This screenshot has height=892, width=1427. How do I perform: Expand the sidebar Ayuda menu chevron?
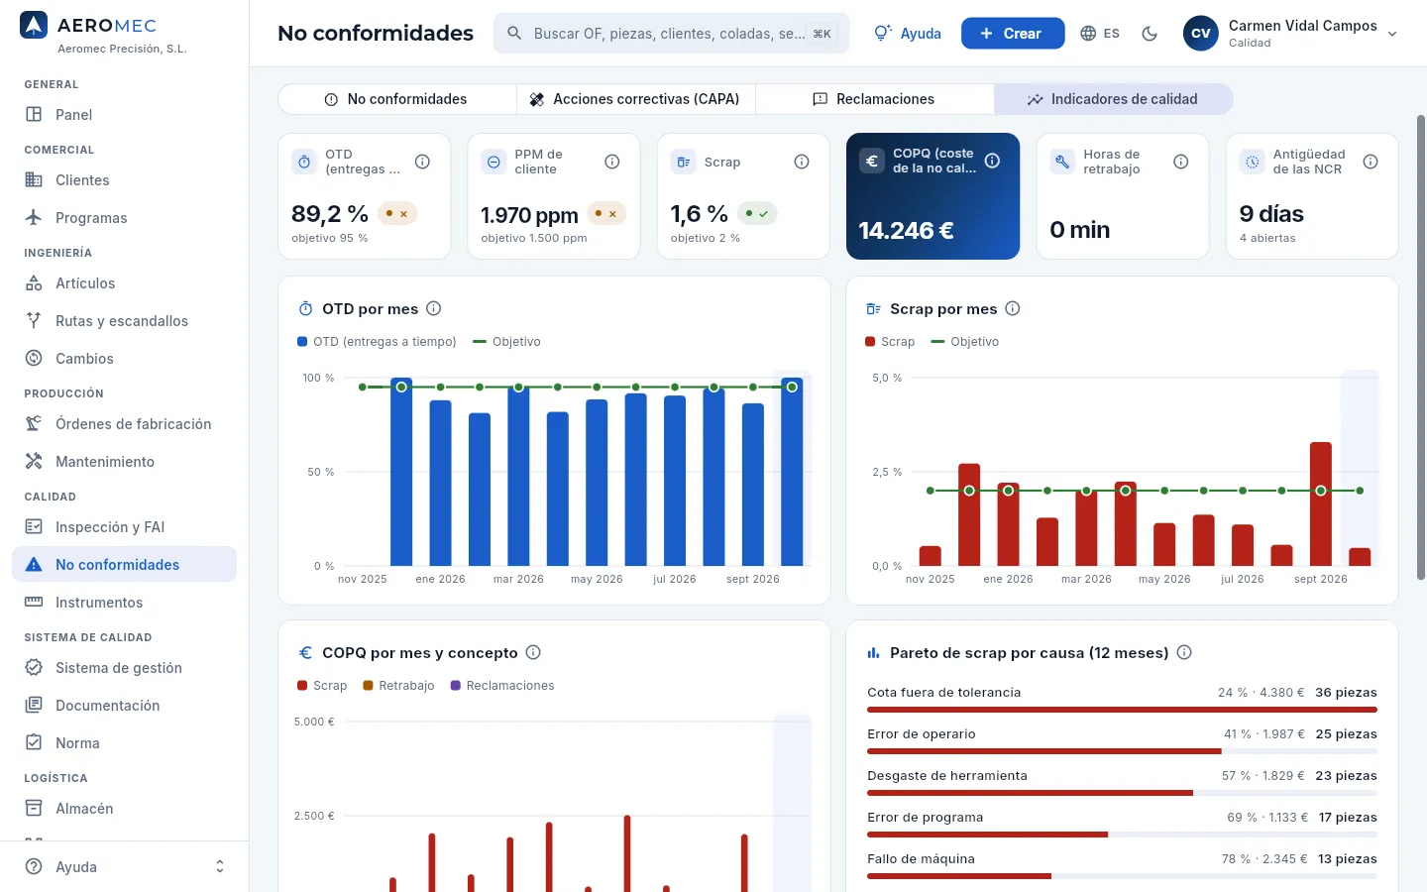tap(220, 867)
